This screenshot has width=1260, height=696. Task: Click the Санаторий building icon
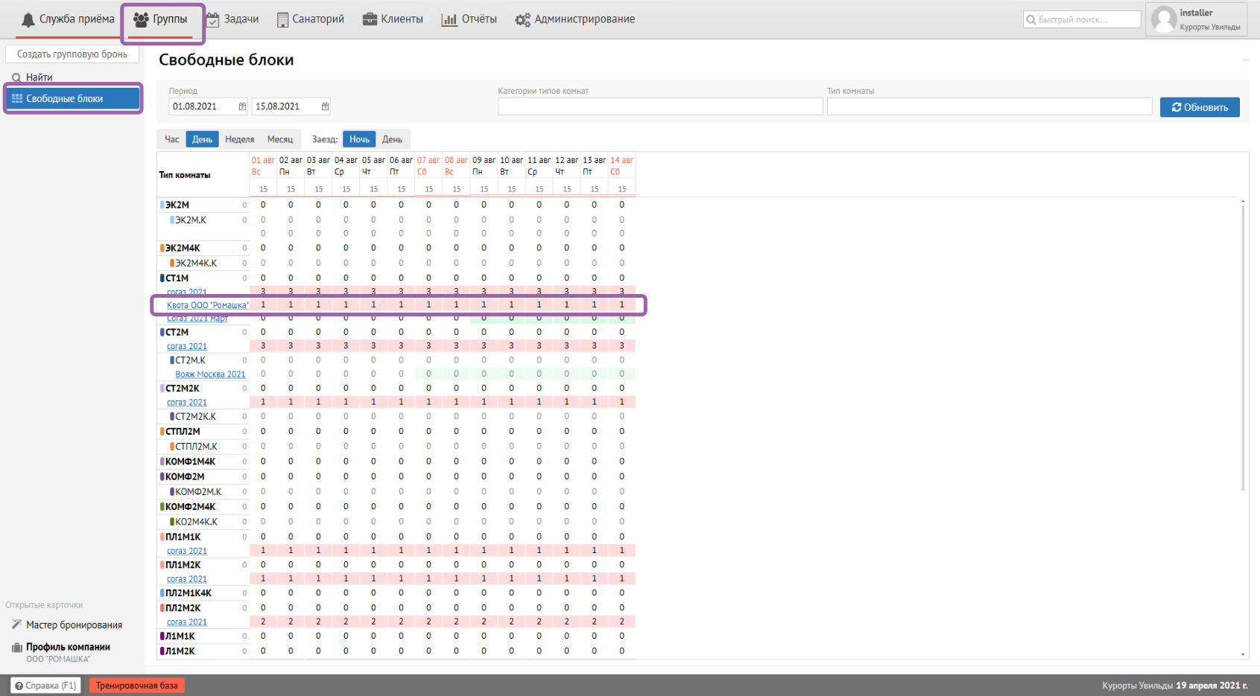282,19
